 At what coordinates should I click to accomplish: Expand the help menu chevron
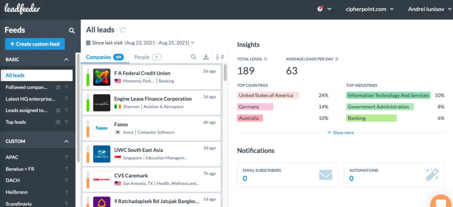click(329, 9)
